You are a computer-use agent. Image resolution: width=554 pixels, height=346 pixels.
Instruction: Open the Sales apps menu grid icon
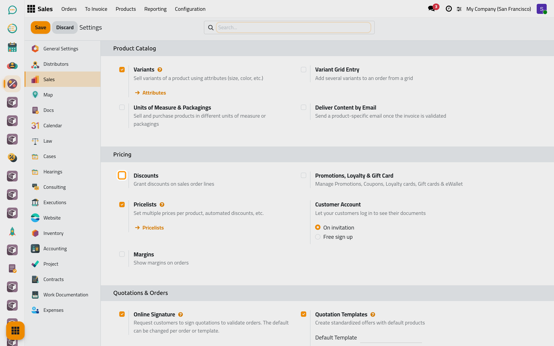pos(31,9)
